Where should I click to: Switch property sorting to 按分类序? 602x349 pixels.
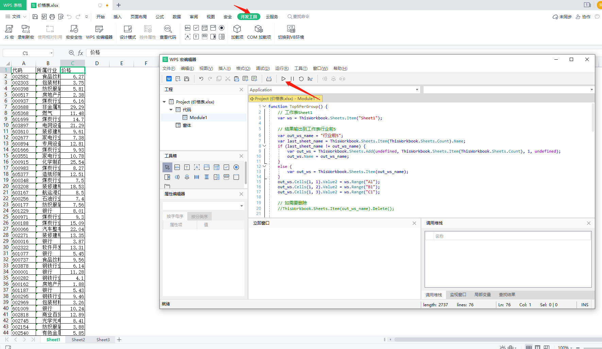pos(200,216)
